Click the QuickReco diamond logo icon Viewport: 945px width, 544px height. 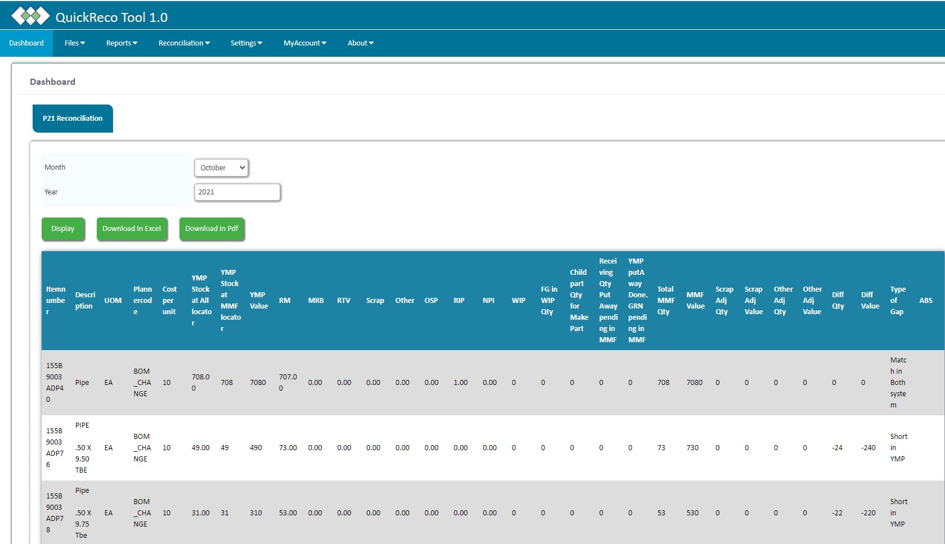click(30, 16)
